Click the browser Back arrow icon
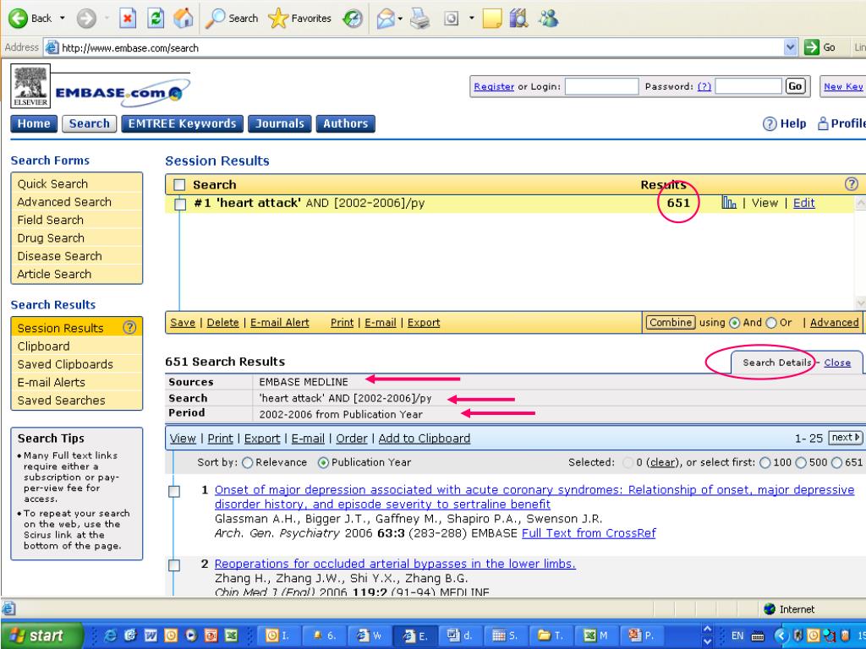This screenshot has width=866, height=649. coord(18,19)
